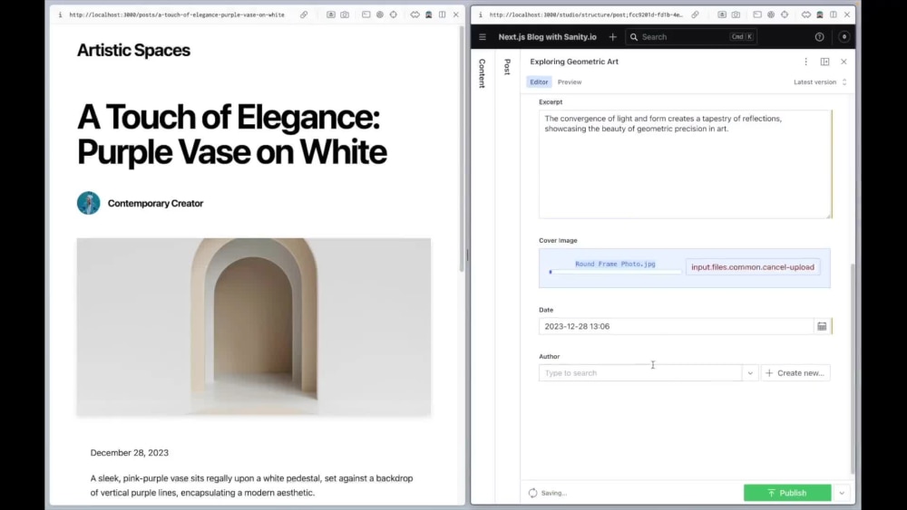Click the globe icon in the blog window toolbar
The height and width of the screenshot is (510, 907).
(x=380, y=15)
